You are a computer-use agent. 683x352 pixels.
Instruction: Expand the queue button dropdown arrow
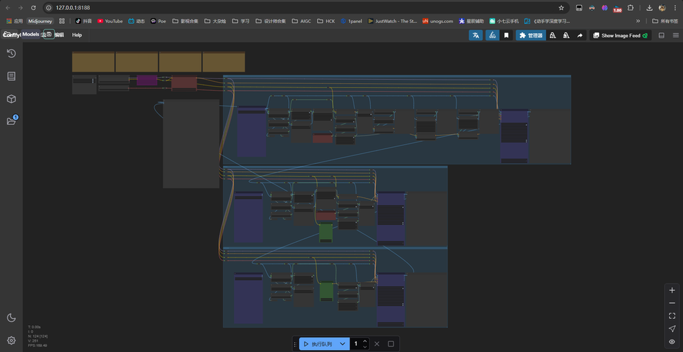tap(342, 344)
